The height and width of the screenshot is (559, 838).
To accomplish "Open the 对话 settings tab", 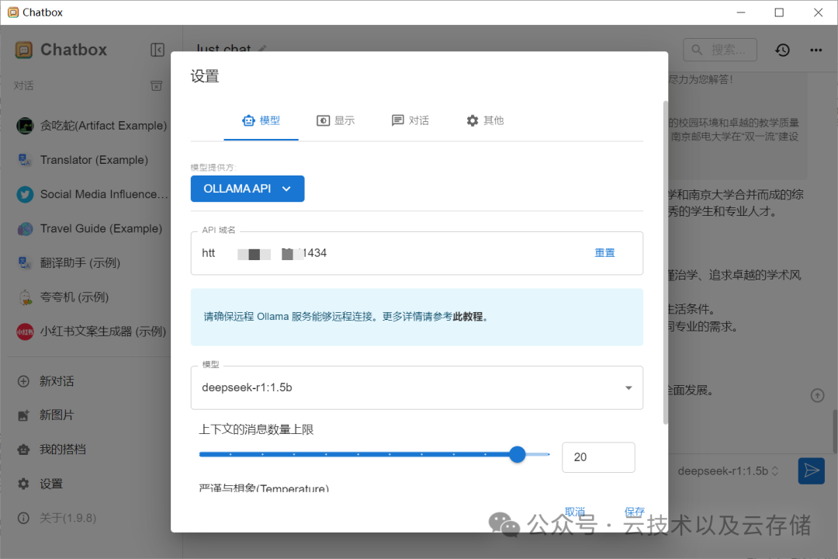I will [410, 121].
